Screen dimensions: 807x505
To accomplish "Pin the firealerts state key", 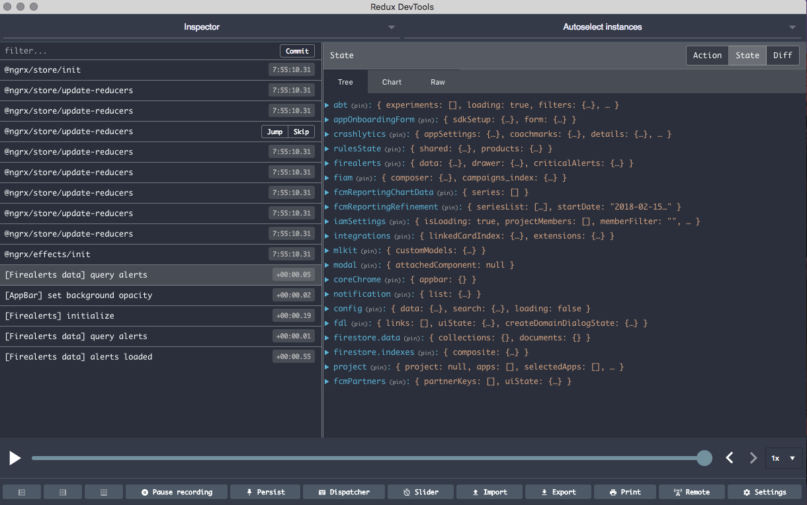I will [393, 164].
